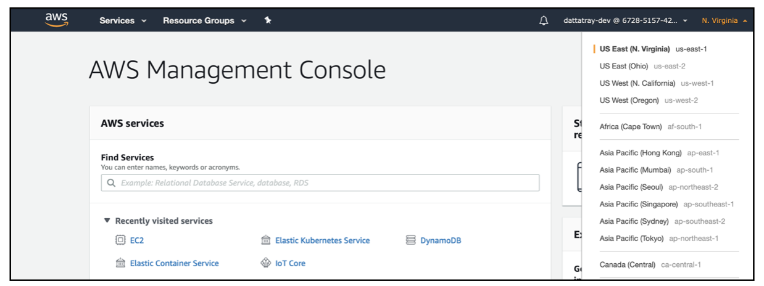The height and width of the screenshot is (286, 764).
Task: Select the Africa (Cape Town) region
Action: pos(650,126)
